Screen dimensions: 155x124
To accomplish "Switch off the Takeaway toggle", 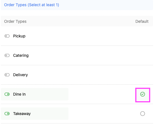I will point(7,114).
